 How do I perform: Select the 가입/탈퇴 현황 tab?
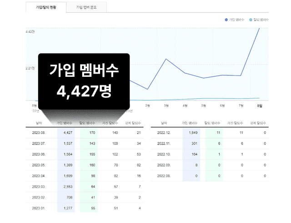(45, 7)
